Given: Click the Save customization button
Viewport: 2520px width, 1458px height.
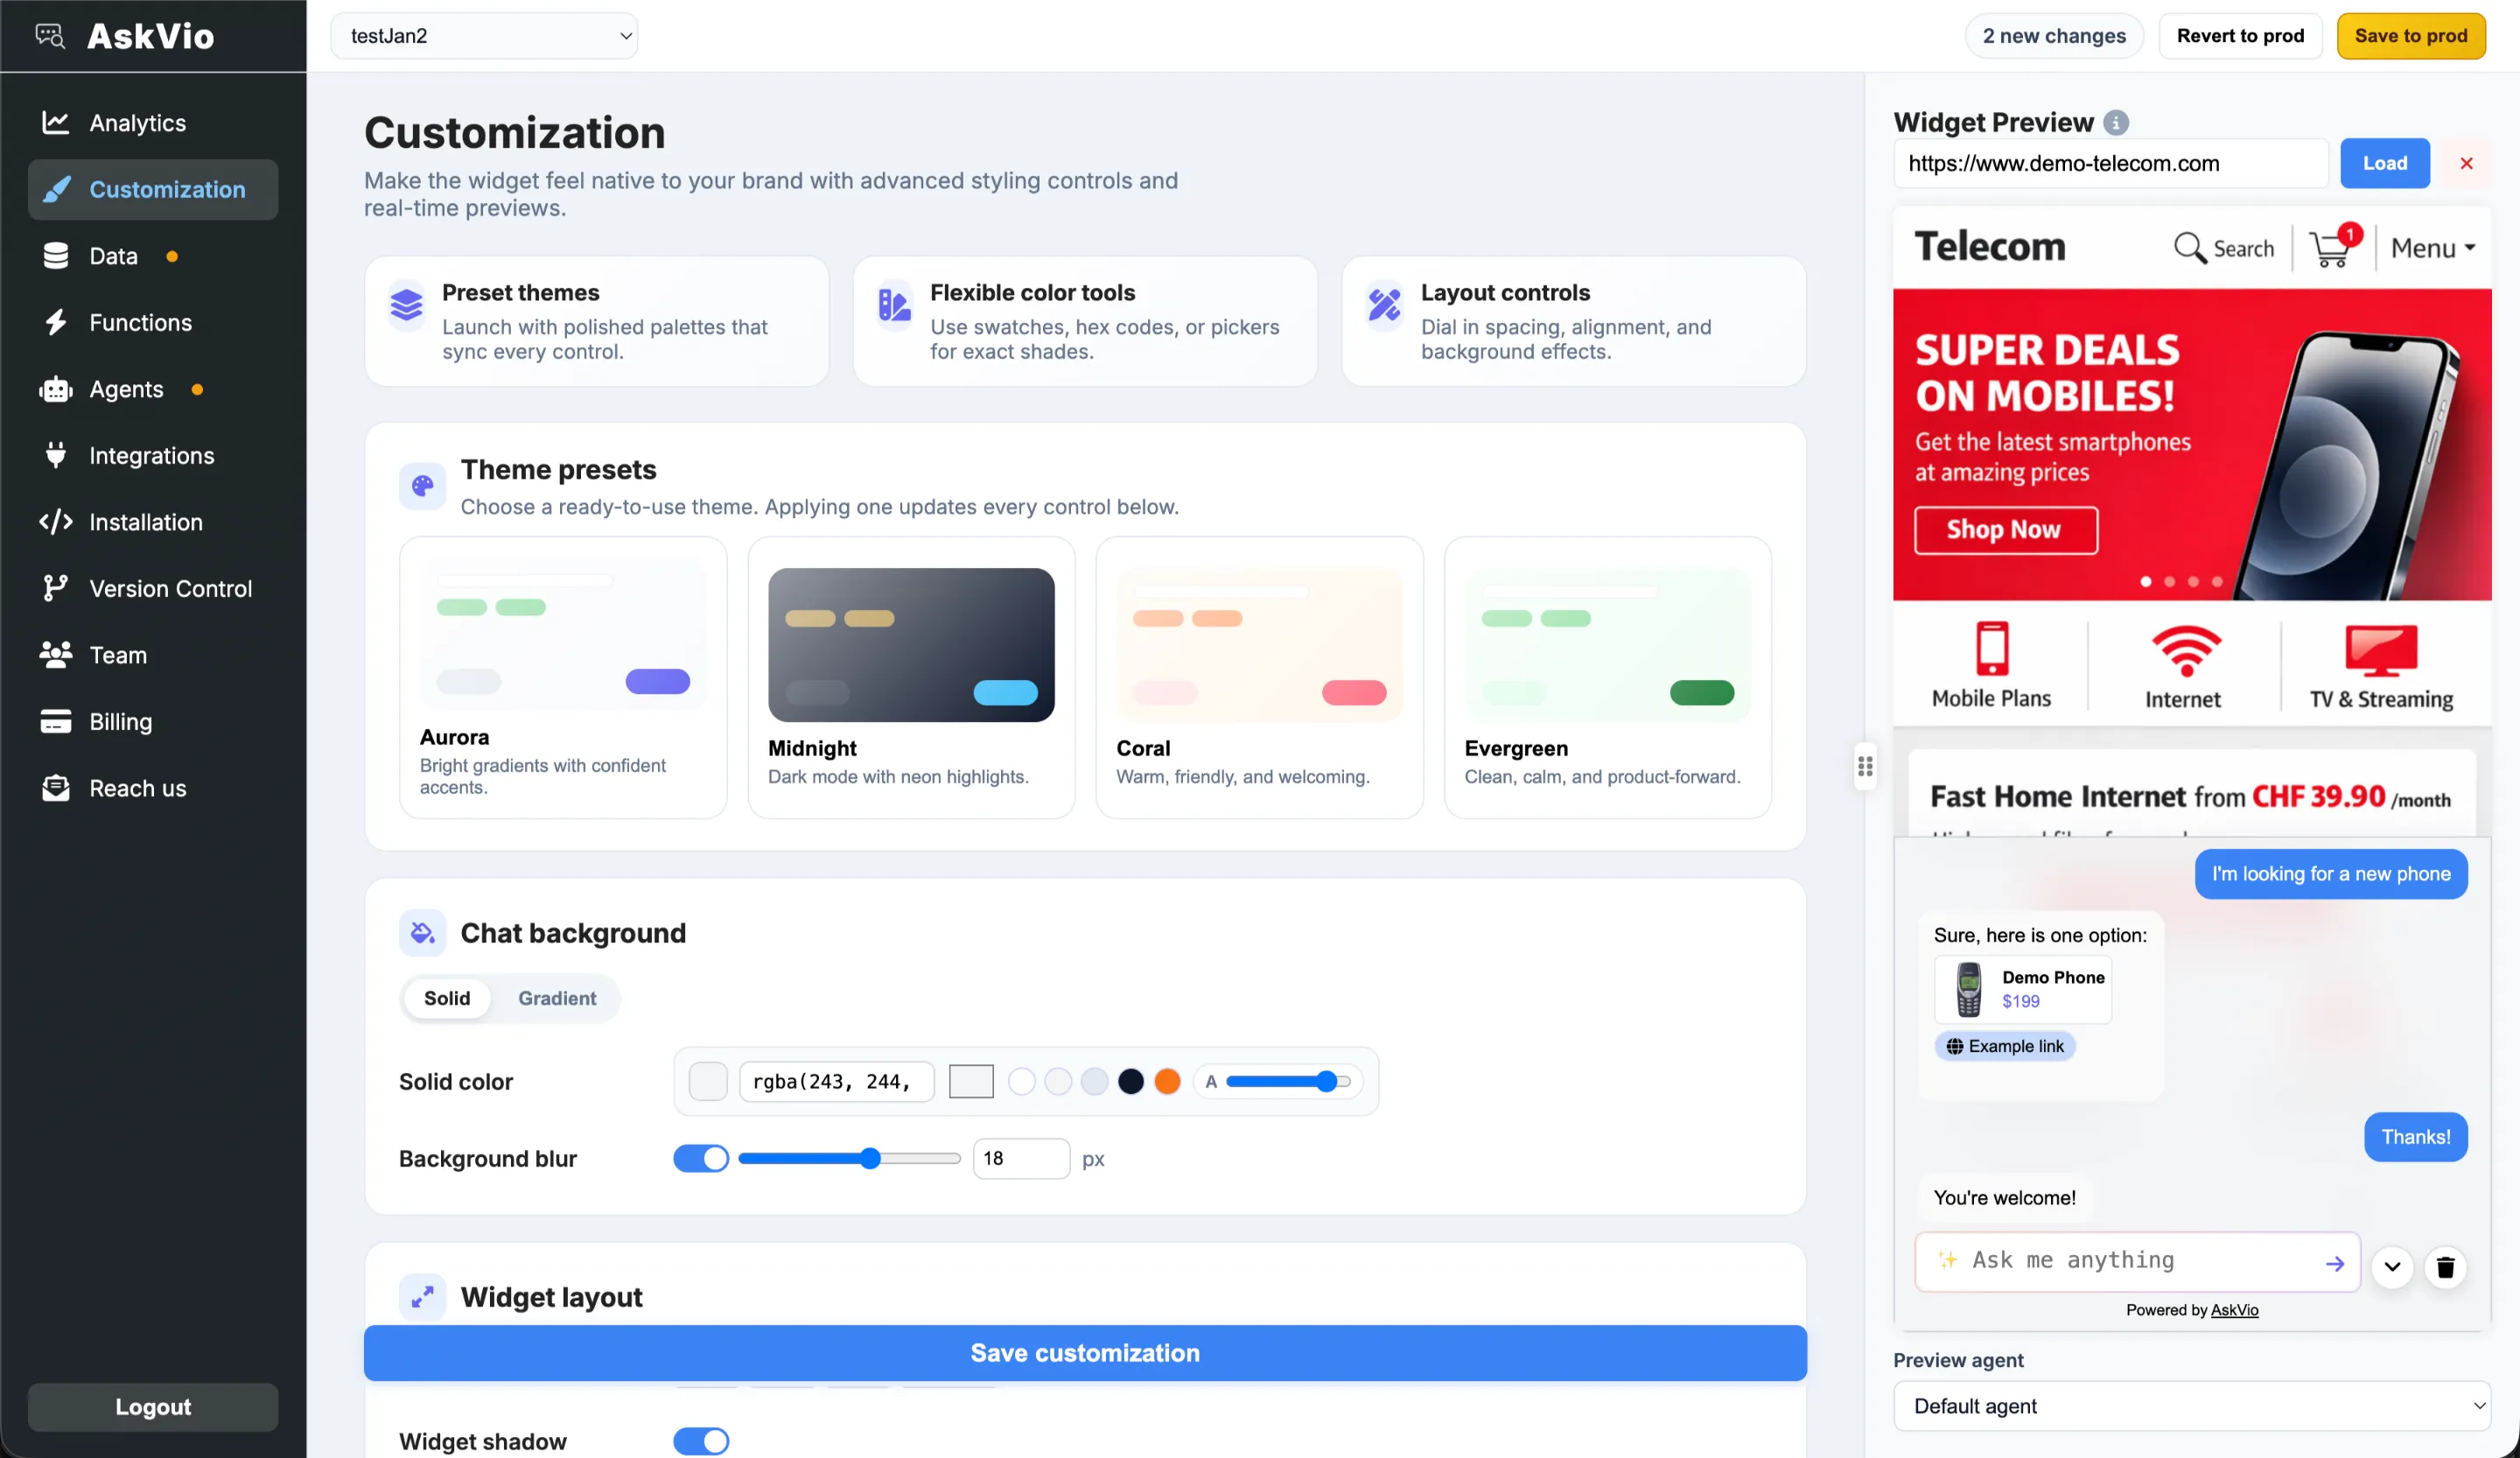Looking at the screenshot, I should (x=1084, y=1352).
